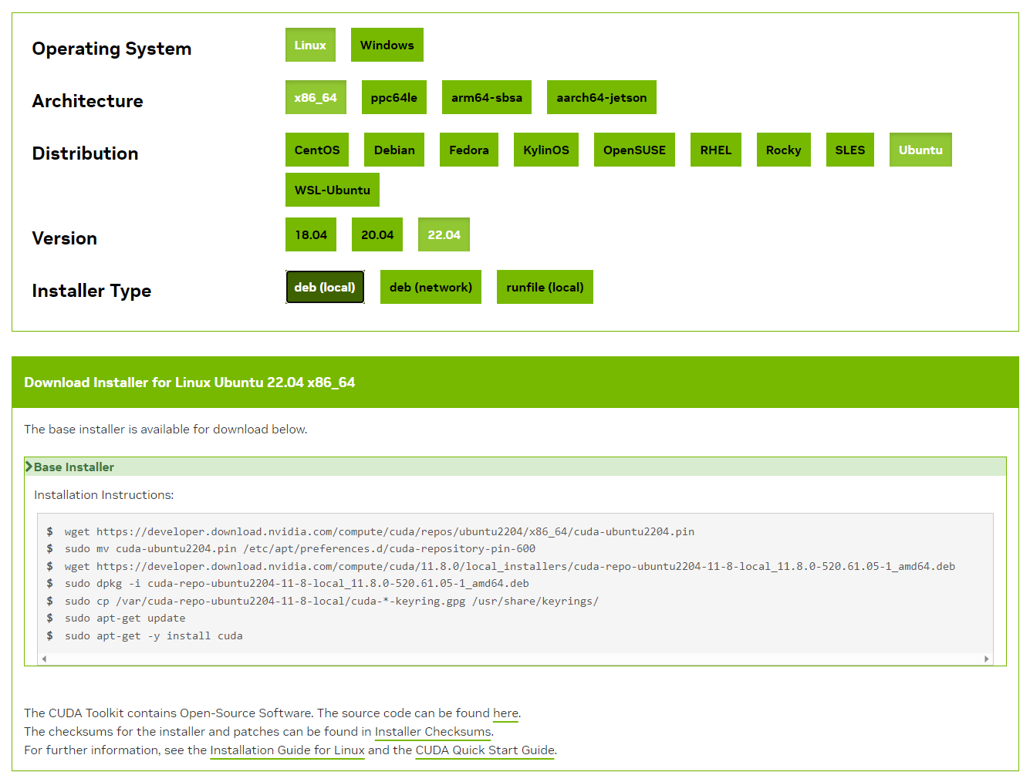Select Debian distribution
Image resolution: width=1030 pixels, height=782 pixels.
[394, 150]
